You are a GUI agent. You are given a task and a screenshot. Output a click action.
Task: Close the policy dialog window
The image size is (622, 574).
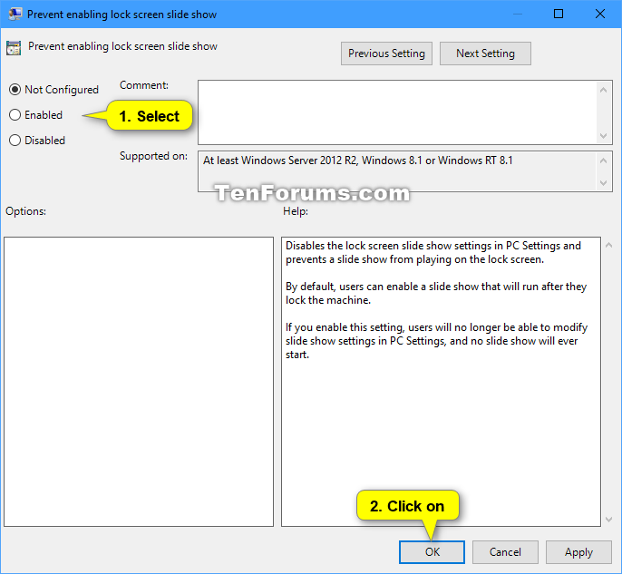point(600,14)
